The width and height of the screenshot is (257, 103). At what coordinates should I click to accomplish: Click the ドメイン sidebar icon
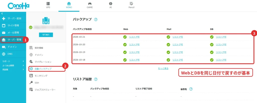point(4,47)
